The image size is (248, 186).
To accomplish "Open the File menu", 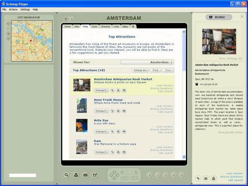I will pyautogui.click(x=4, y=9).
